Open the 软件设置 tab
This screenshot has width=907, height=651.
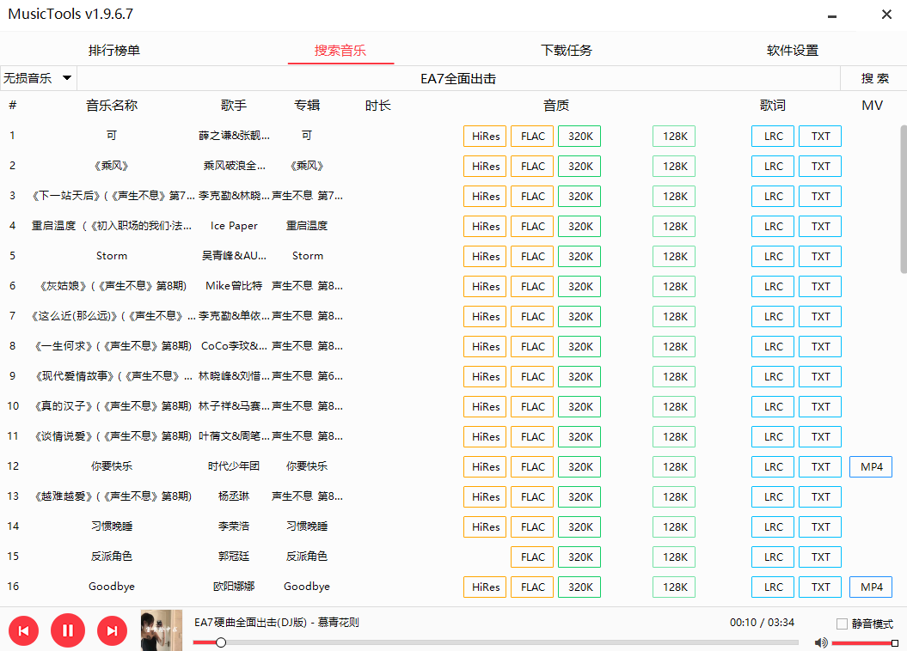791,51
